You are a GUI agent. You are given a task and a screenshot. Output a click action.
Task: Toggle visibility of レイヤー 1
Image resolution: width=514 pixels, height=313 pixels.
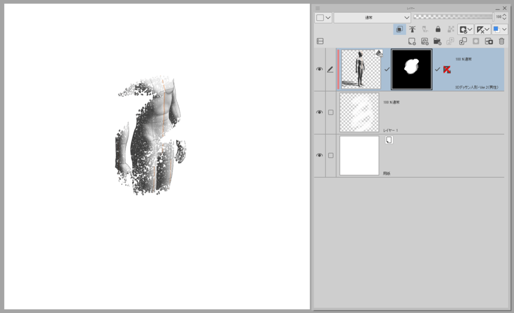tap(321, 113)
